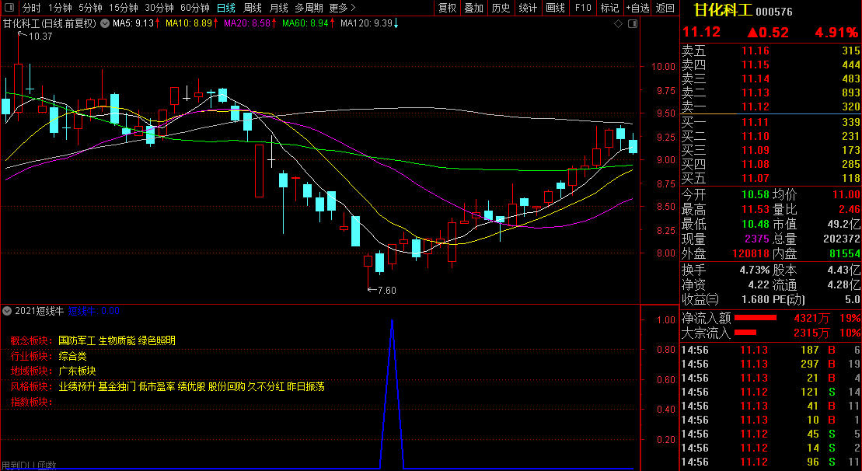Viewport: 862px width, 471px height.
Task: Click the 买五 bid price 11.07 row
Action: click(771, 178)
